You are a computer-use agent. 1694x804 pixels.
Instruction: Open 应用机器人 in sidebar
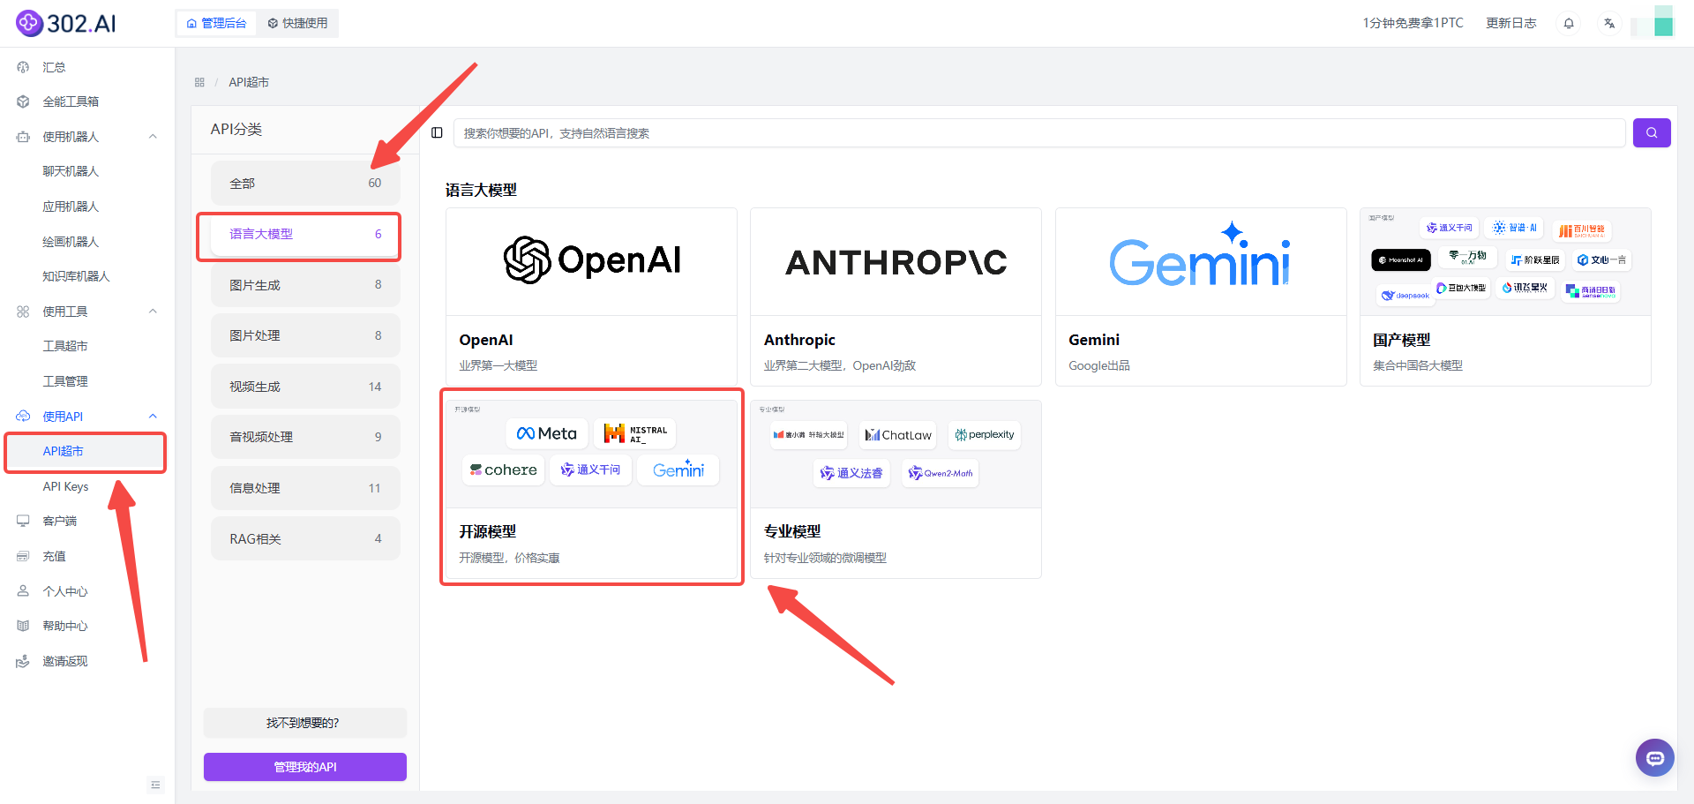click(x=71, y=207)
